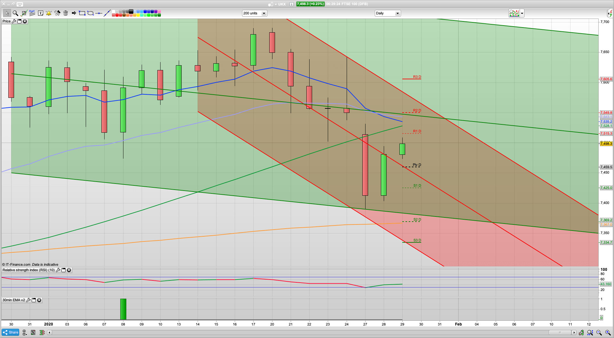Click the Share button
614x338 pixels.
click(11, 332)
